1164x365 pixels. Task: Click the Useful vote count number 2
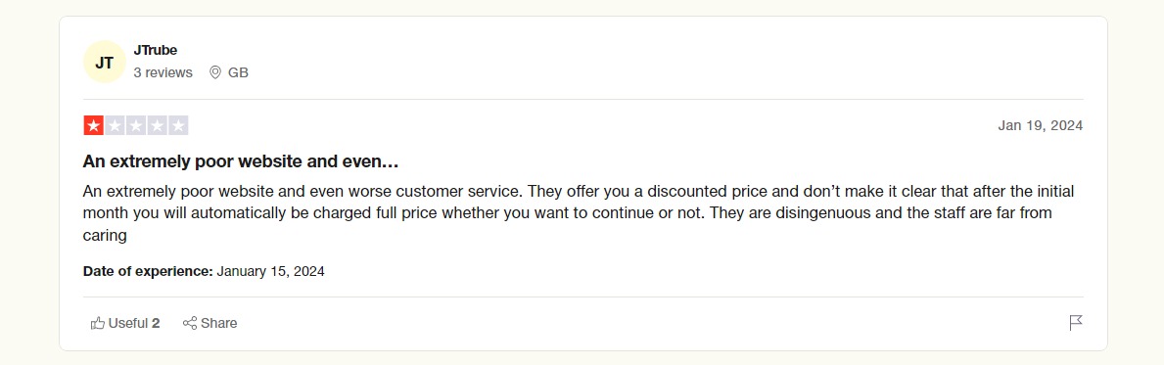click(x=156, y=323)
